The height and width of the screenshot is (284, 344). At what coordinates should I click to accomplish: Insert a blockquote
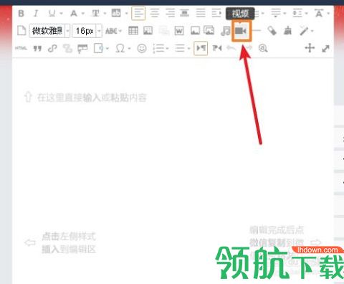point(37,49)
